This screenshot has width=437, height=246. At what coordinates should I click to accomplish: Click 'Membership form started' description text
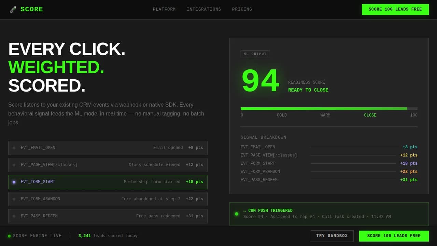click(152, 182)
